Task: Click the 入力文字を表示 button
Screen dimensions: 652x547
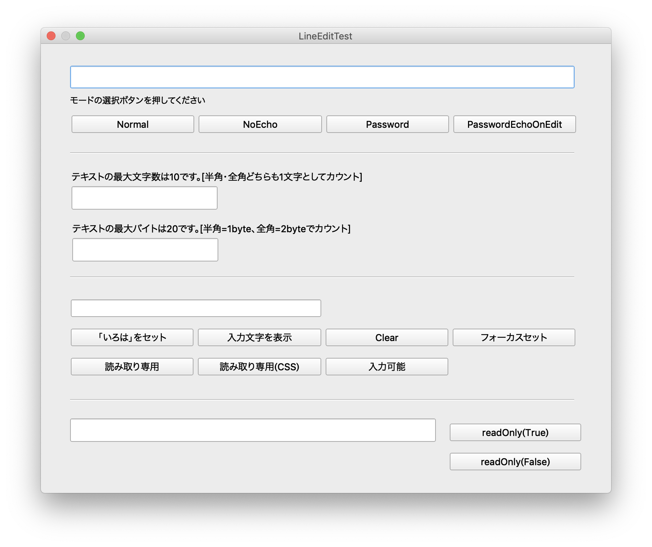Action: click(x=260, y=337)
